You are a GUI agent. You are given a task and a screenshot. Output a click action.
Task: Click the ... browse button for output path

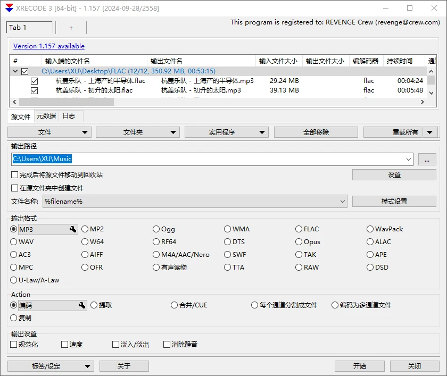(427, 159)
